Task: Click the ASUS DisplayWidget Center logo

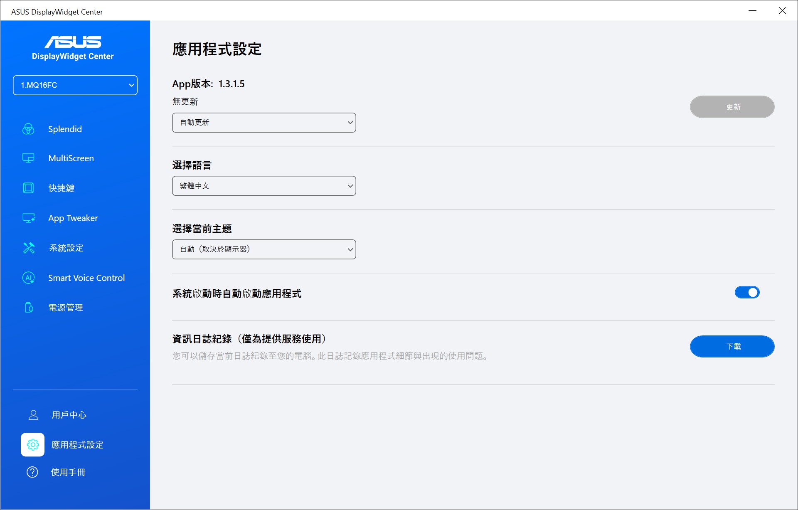Action: click(x=73, y=47)
